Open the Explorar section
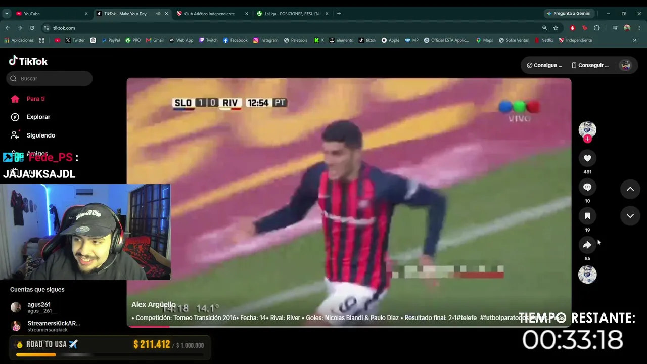Screen dimensions: 647x364 pos(31,117)
